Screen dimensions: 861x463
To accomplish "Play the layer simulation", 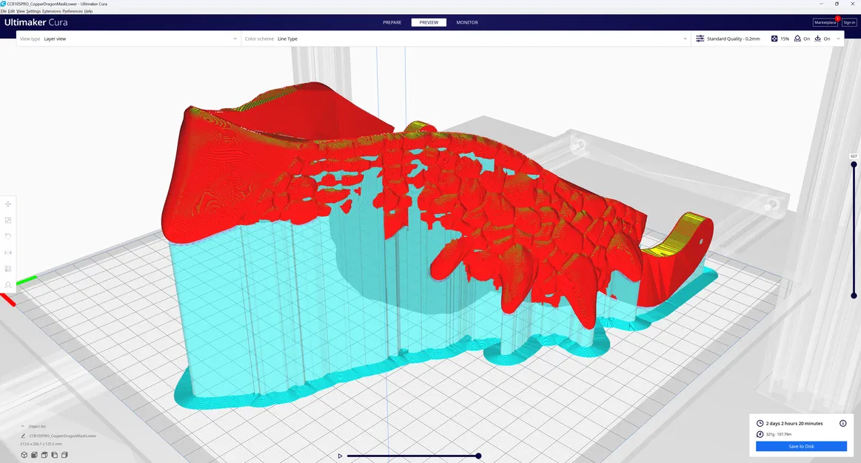I will (x=340, y=456).
